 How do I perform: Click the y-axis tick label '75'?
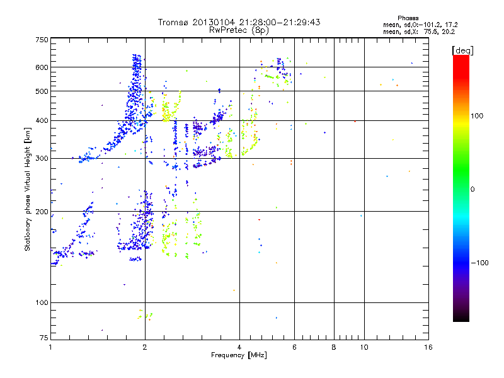tap(44, 338)
